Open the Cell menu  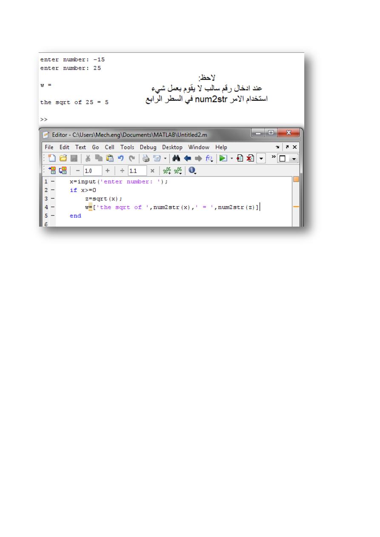coord(109,147)
